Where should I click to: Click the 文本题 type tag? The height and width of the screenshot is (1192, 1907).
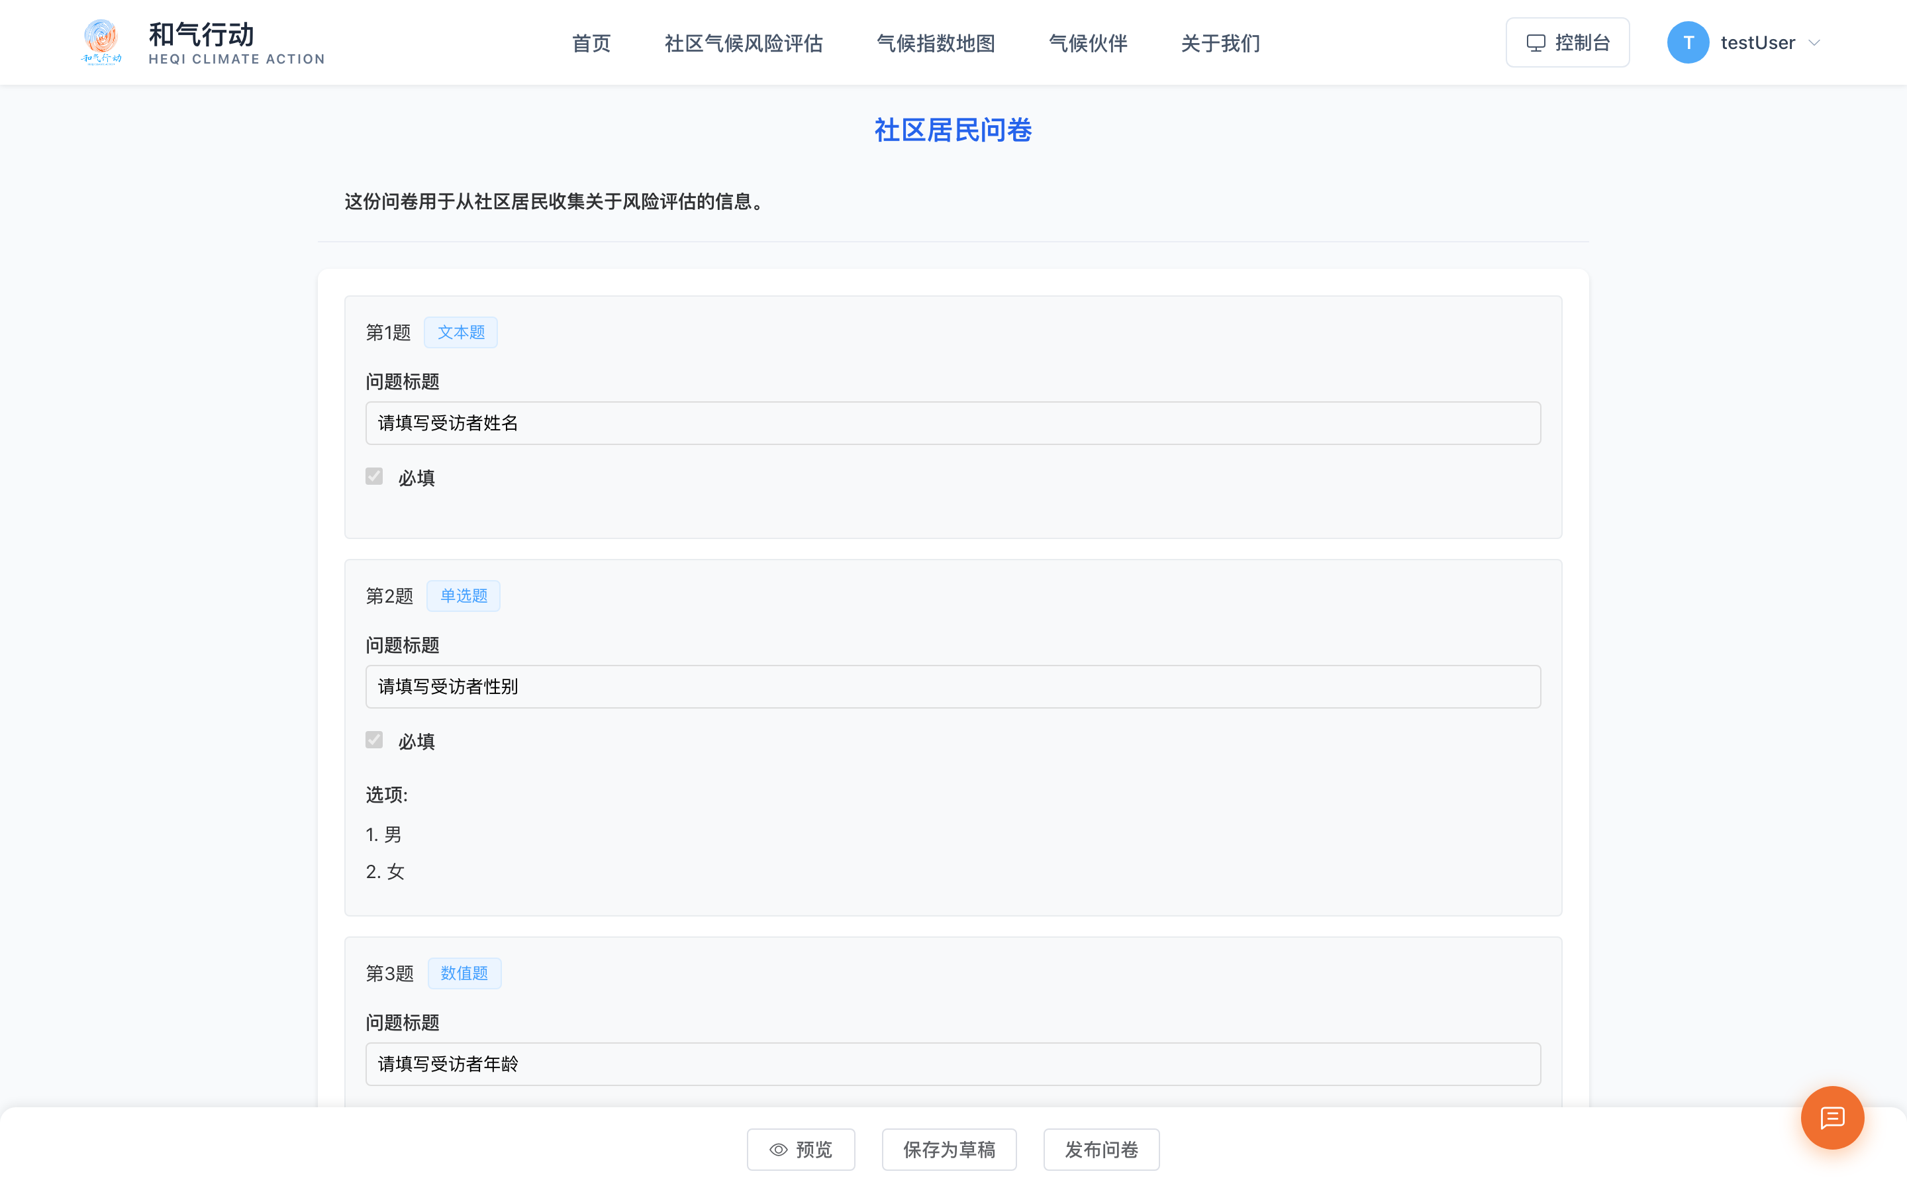click(461, 332)
